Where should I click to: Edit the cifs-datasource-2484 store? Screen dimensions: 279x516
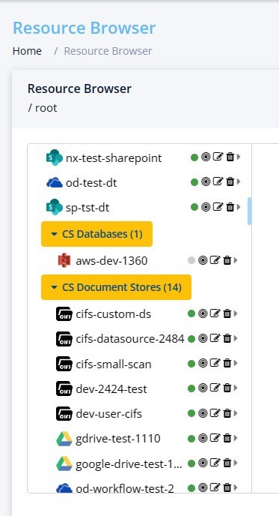tap(215, 338)
